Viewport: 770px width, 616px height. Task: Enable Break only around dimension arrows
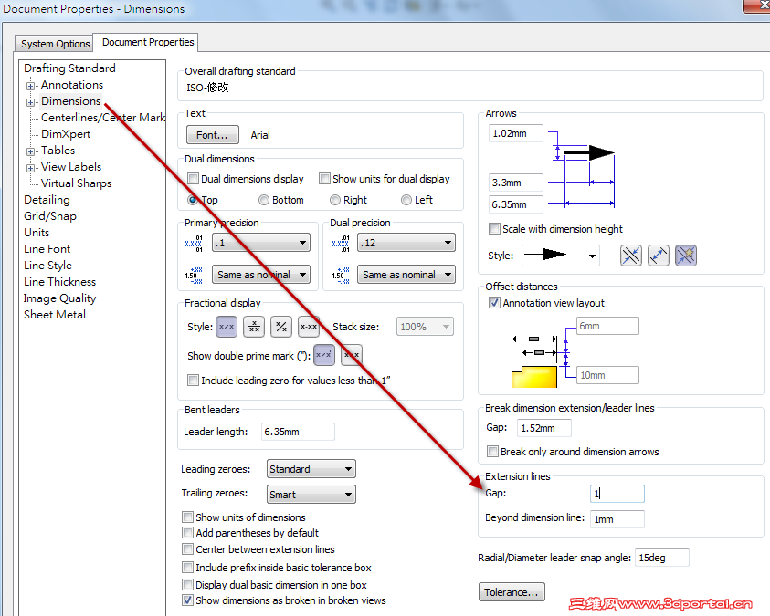click(x=492, y=451)
